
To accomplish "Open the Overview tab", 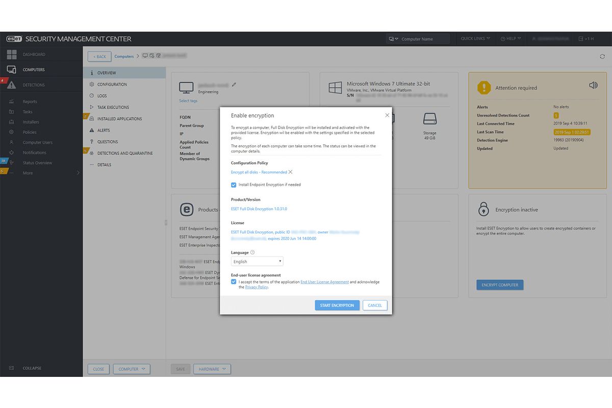I will click(x=124, y=73).
